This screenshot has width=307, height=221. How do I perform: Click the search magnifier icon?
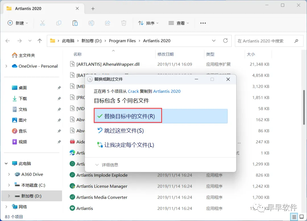click(296, 41)
